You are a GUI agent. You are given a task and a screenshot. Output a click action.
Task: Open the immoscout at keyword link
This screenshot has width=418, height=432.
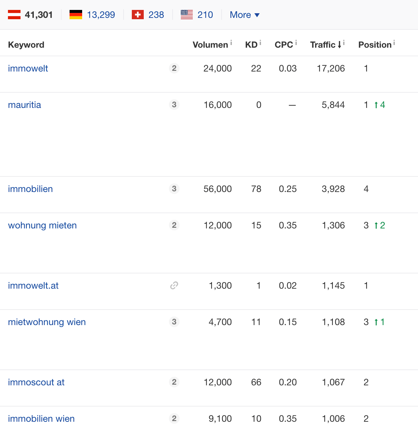(36, 382)
